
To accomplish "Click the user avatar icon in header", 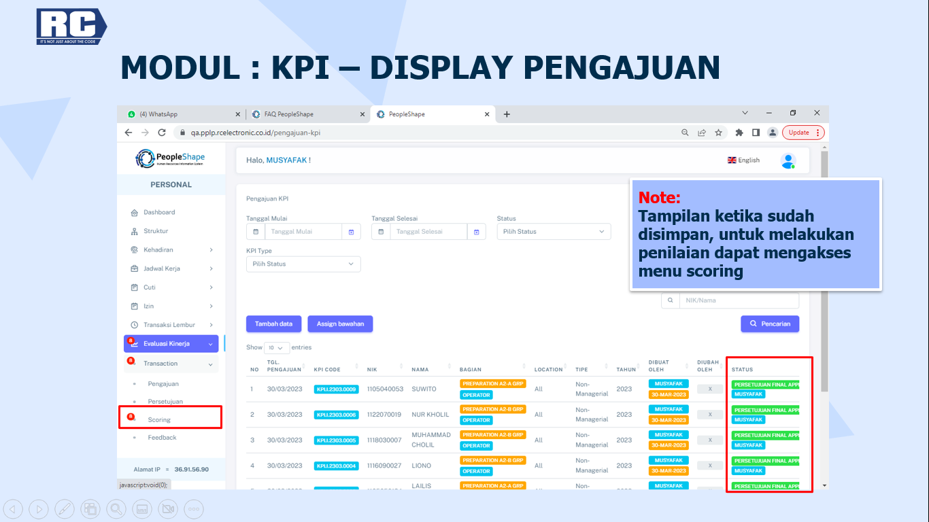I will [788, 160].
